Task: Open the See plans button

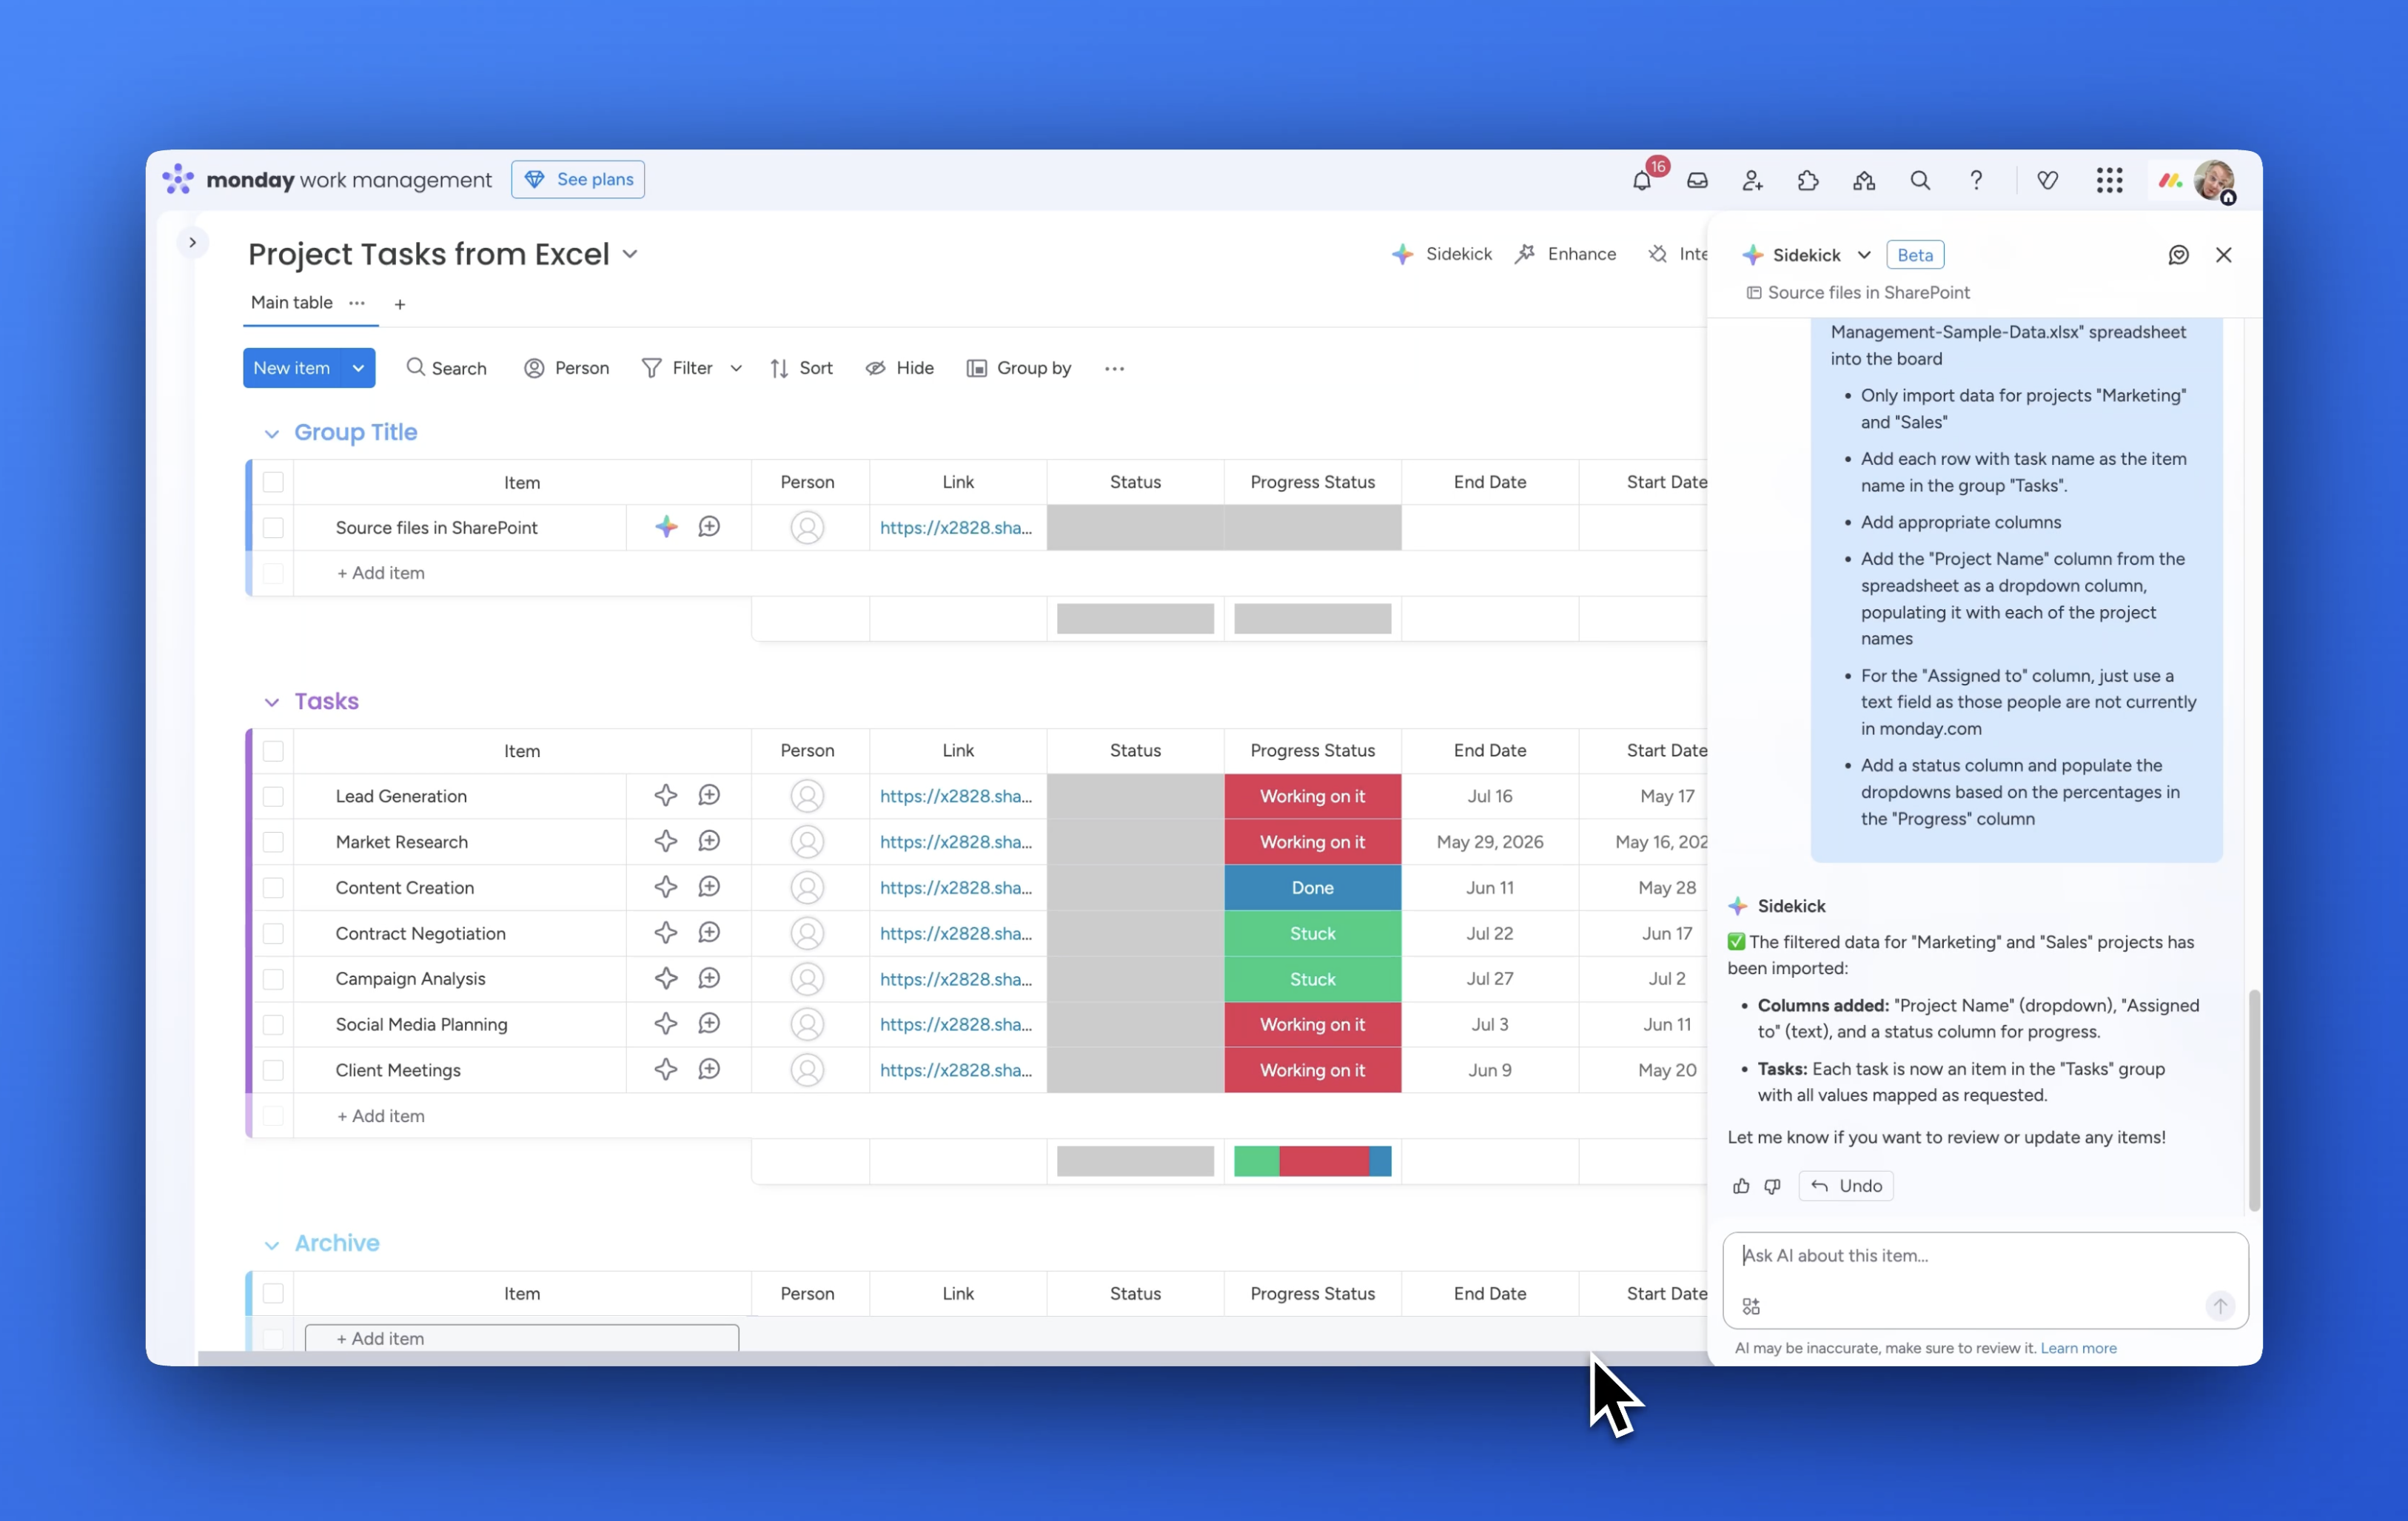Action: [578, 180]
